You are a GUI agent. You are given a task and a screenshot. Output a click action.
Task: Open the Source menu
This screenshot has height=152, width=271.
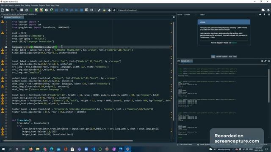[x=17, y=5]
